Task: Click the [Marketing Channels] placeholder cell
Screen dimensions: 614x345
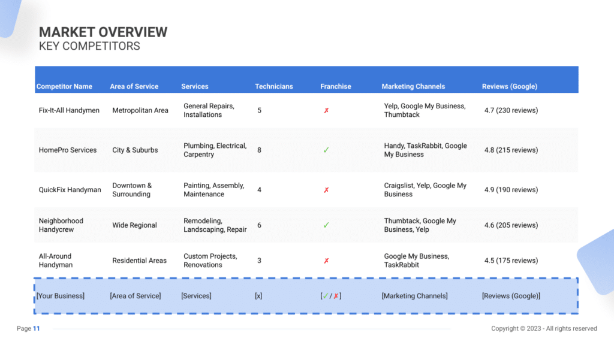Action: click(x=414, y=296)
